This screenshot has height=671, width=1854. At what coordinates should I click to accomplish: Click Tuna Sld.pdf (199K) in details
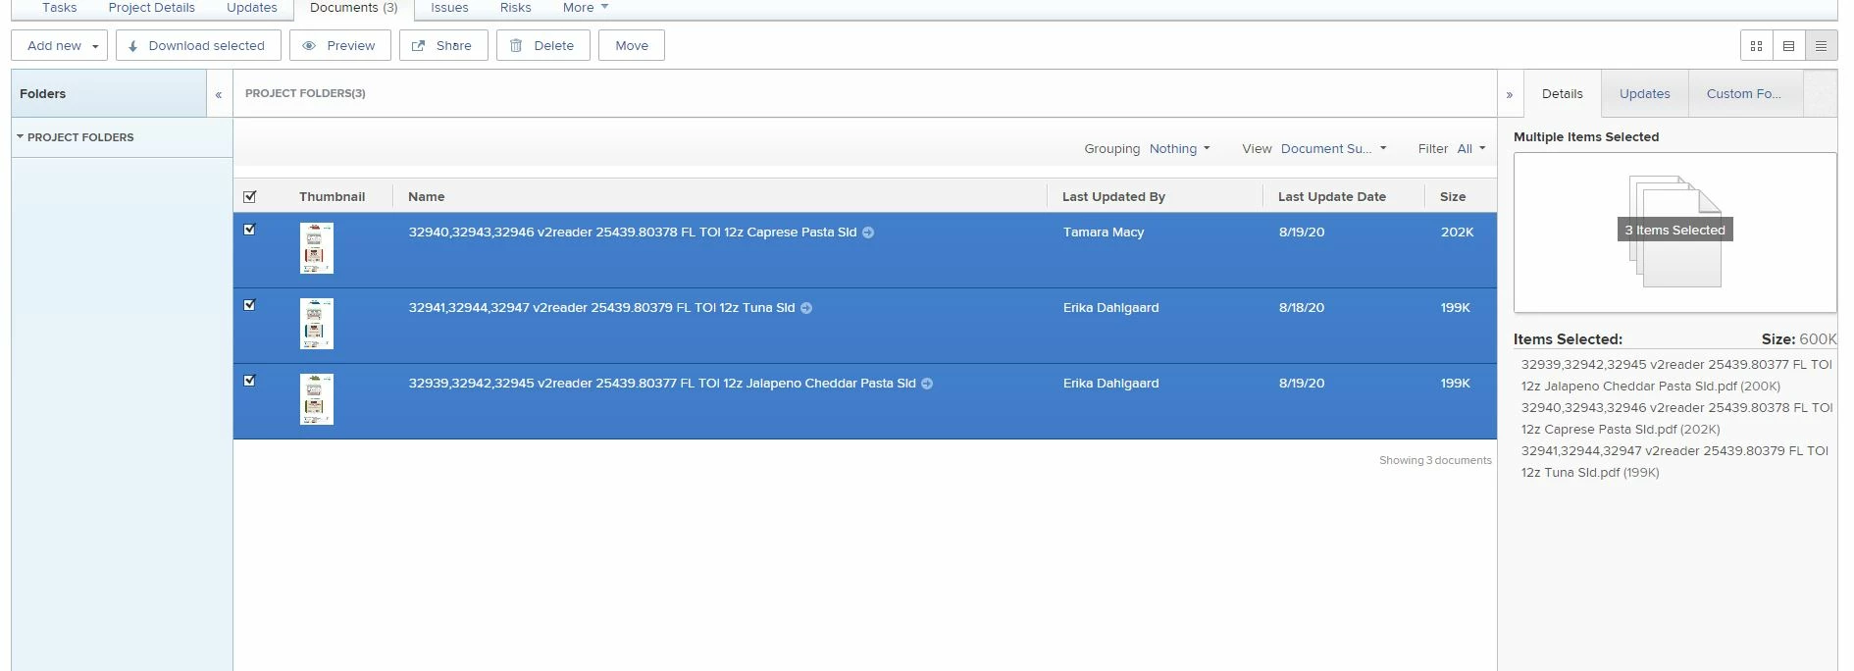coord(1674,462)
